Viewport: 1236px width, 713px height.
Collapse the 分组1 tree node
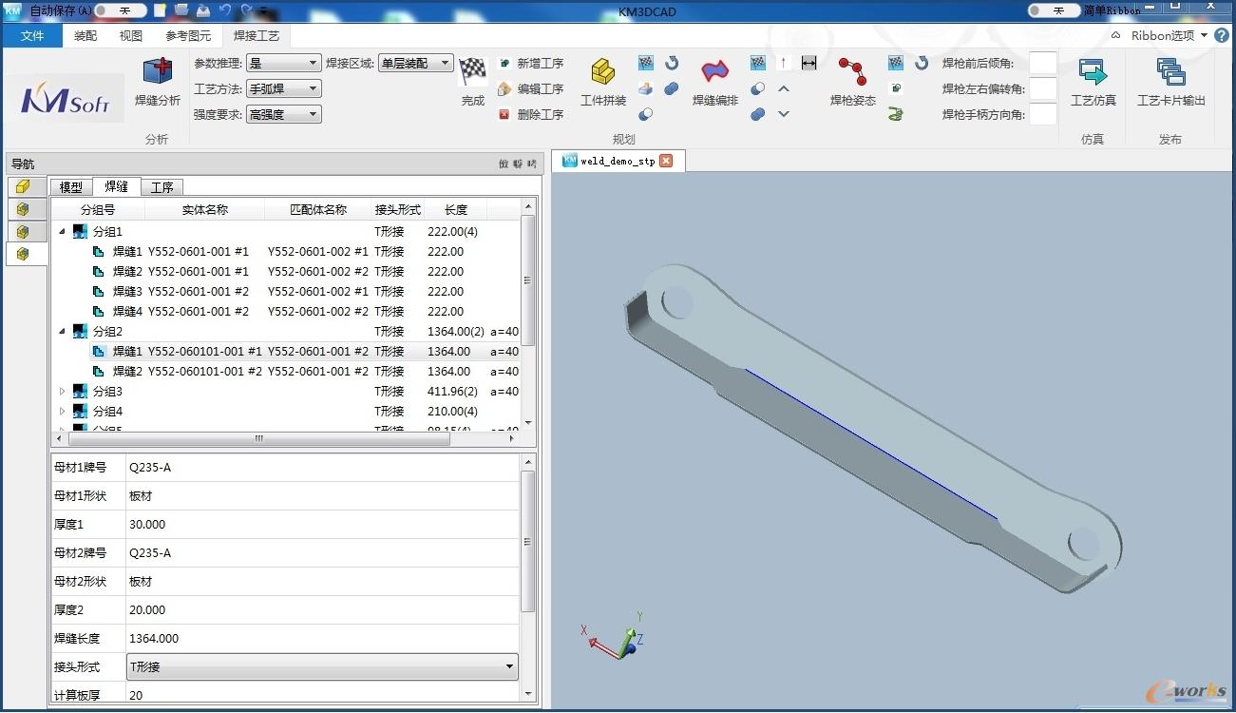pos(63,232)
